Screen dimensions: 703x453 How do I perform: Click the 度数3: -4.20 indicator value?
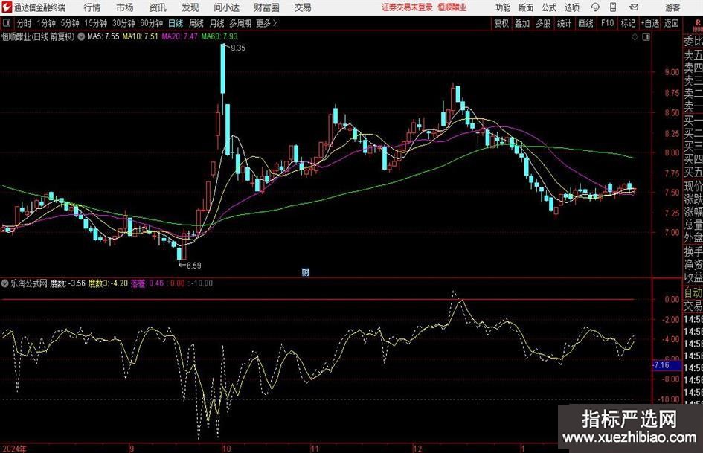pyautogui.click(x=108, y=283)
